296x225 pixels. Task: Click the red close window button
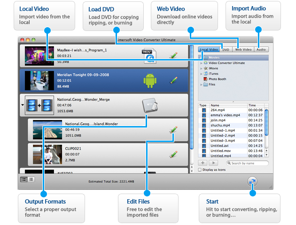[x=22, y=40]
